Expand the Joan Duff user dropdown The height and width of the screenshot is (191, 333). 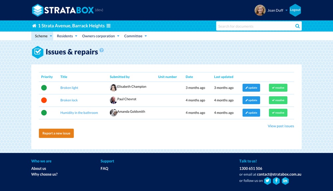286,10
